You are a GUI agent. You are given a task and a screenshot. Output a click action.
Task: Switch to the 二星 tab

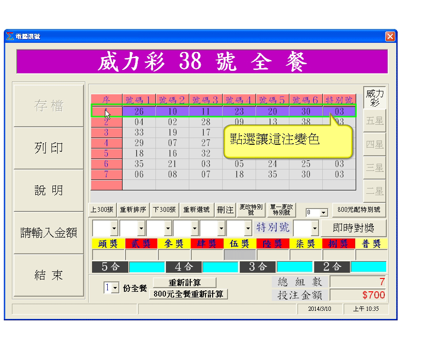[x=375, y=191]
